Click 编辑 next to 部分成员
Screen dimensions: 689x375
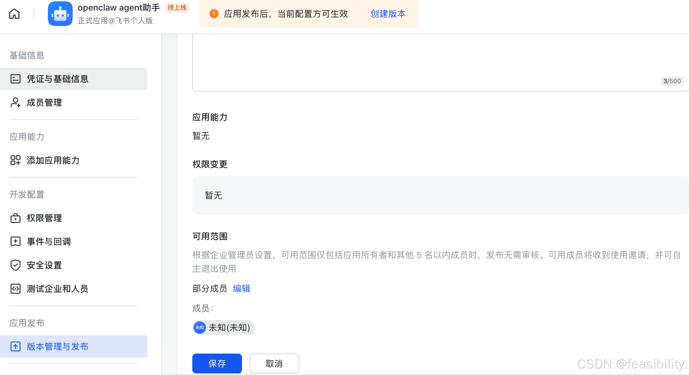[241, 289]
